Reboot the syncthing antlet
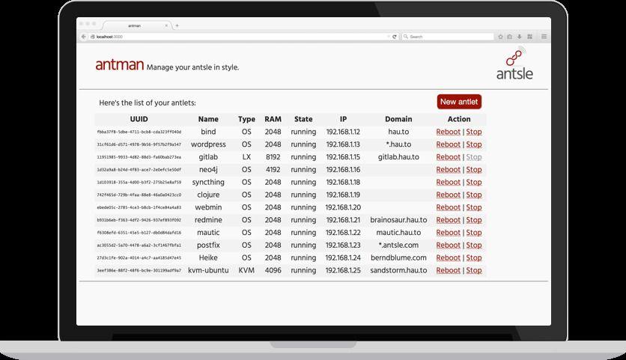The image size is (626, 360). tap(448, 182)
